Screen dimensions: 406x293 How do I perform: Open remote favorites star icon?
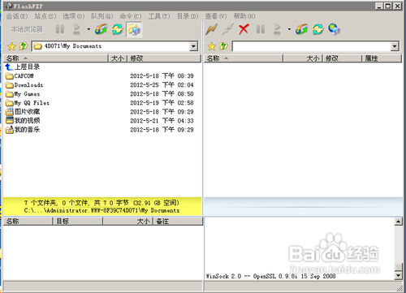tap(212, 46)
